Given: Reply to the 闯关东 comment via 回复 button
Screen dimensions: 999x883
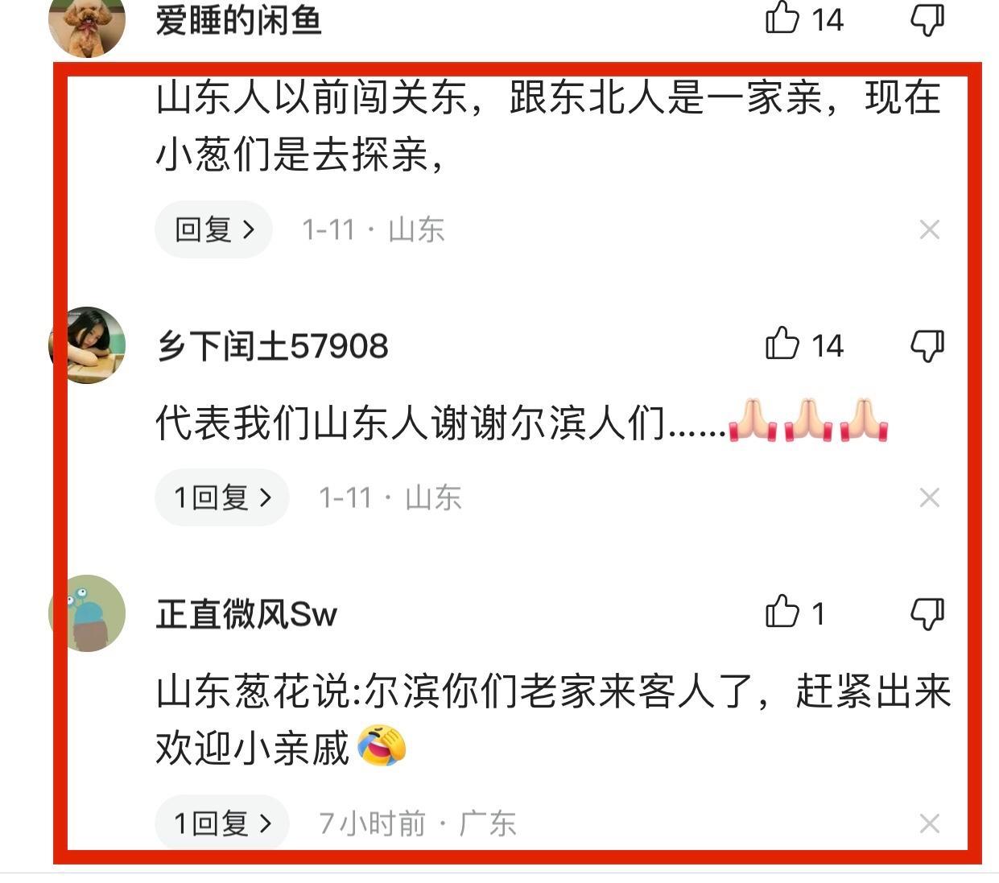Looking at the screenshot, I should [x=213, y=230].
